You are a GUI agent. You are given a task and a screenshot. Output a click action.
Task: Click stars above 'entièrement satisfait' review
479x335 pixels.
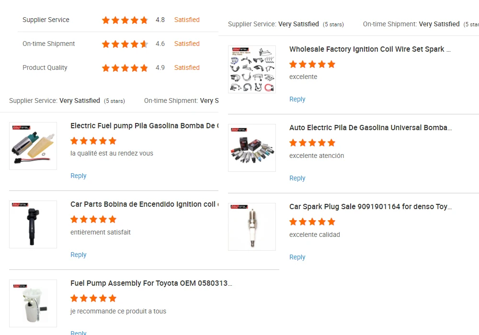(x=93, y=220)
